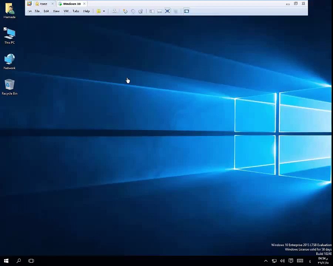This screenshot has width=333, height=266.
Task: Open the clock showing 04:54
Action: pyautogui.click(x=323, y=261)
